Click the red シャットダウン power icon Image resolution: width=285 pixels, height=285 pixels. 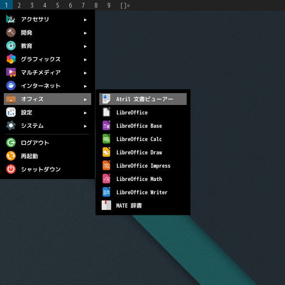click(x=11, y=169)
